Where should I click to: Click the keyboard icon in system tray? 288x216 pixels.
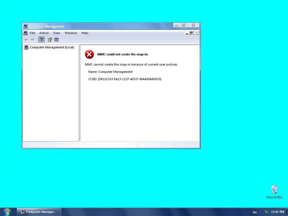point(255,212)
